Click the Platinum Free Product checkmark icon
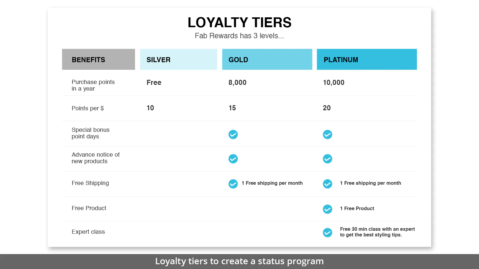Image resolution: width=479 pixels, height=269 pixels. 328,209
